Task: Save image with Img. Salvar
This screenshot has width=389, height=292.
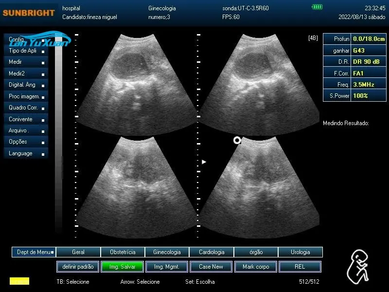Action: point(123,267)
